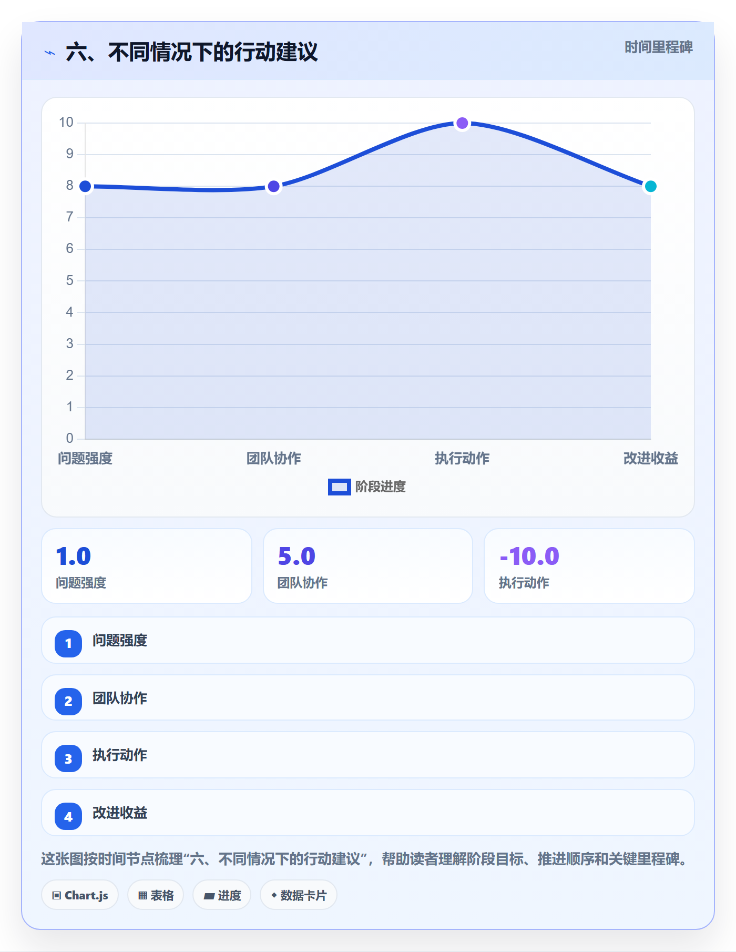Image resolution: width=736 pixels, height=952 pixels.
Task: Click the 团队协作 x-axis label
Action: [273, 459]
